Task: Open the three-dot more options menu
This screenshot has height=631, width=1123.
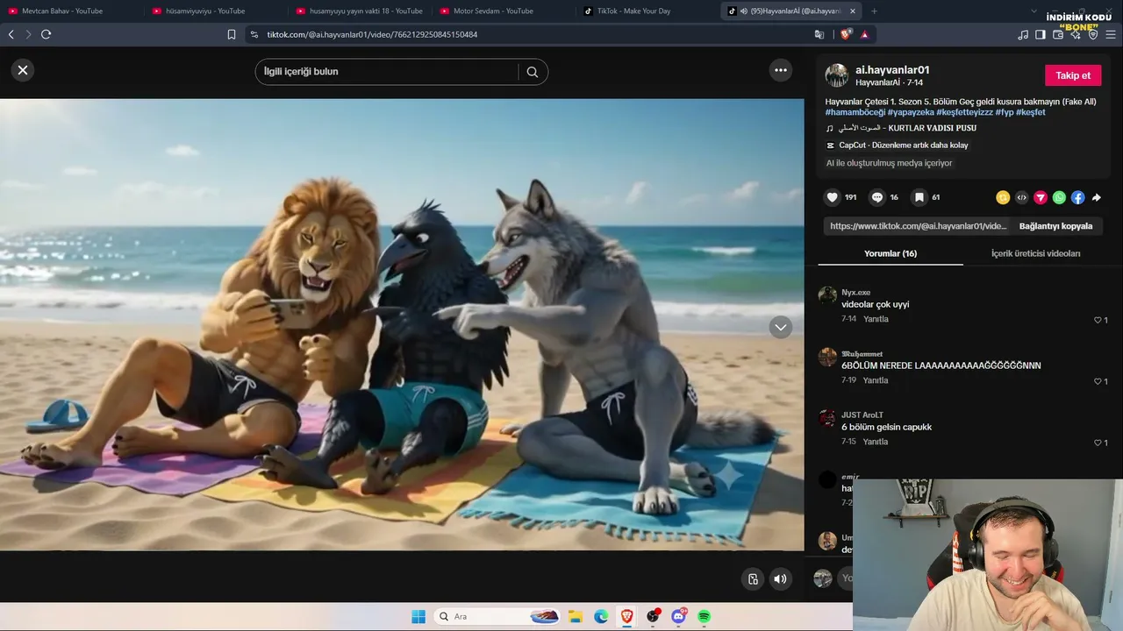Action: pos(780,70)
